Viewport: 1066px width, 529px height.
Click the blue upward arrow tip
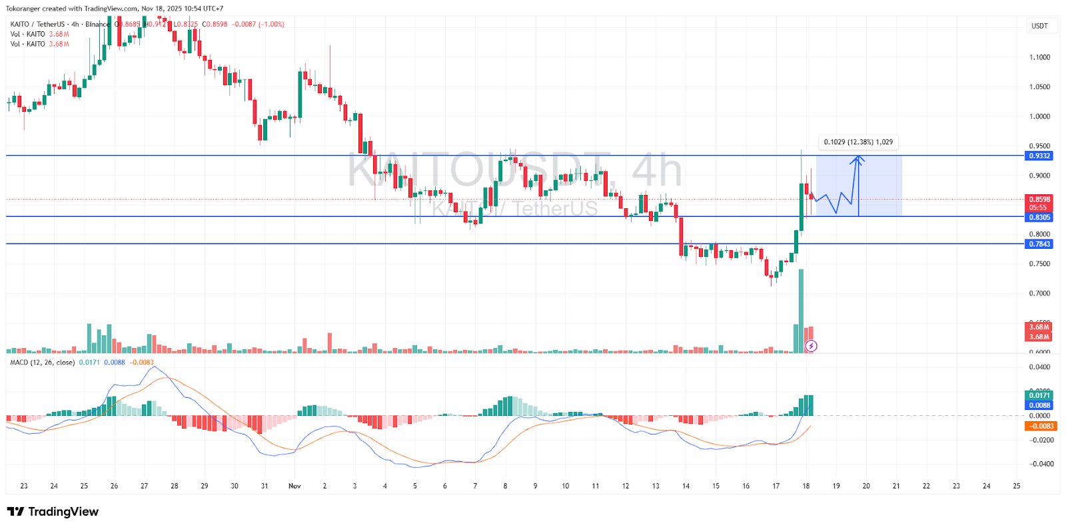[859, 158]
